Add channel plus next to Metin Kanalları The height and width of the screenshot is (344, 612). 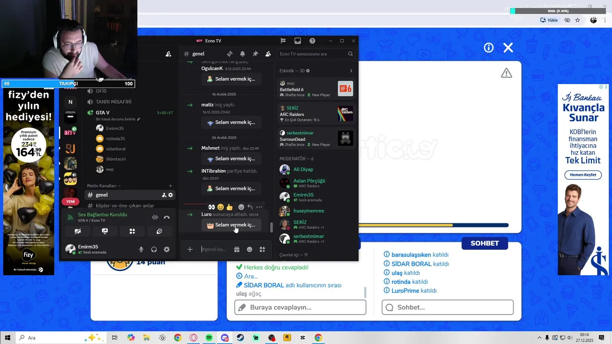tap(171, 185)
